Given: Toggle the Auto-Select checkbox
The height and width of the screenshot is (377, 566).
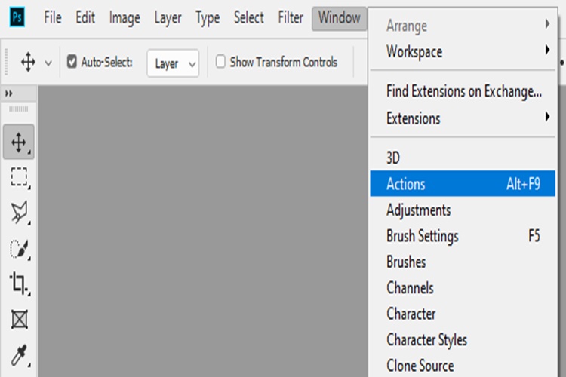Looking at the screenshot, I should pos(72,61).
